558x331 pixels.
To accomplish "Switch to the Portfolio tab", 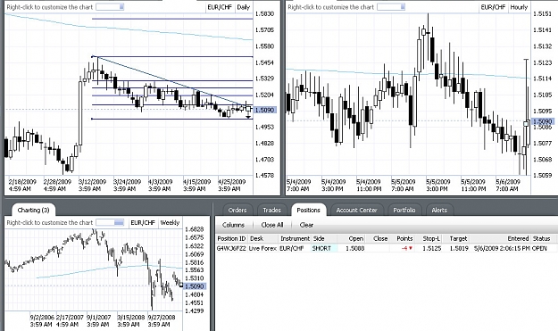I will tap(404, 211).
